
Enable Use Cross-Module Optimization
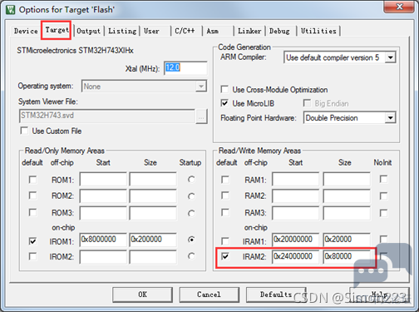click(x=224, y=89)
